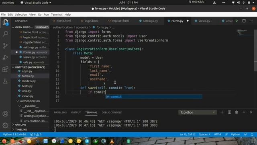Click the code minimap preview
The width and height of the screenshot is (257, 145).
242,32
